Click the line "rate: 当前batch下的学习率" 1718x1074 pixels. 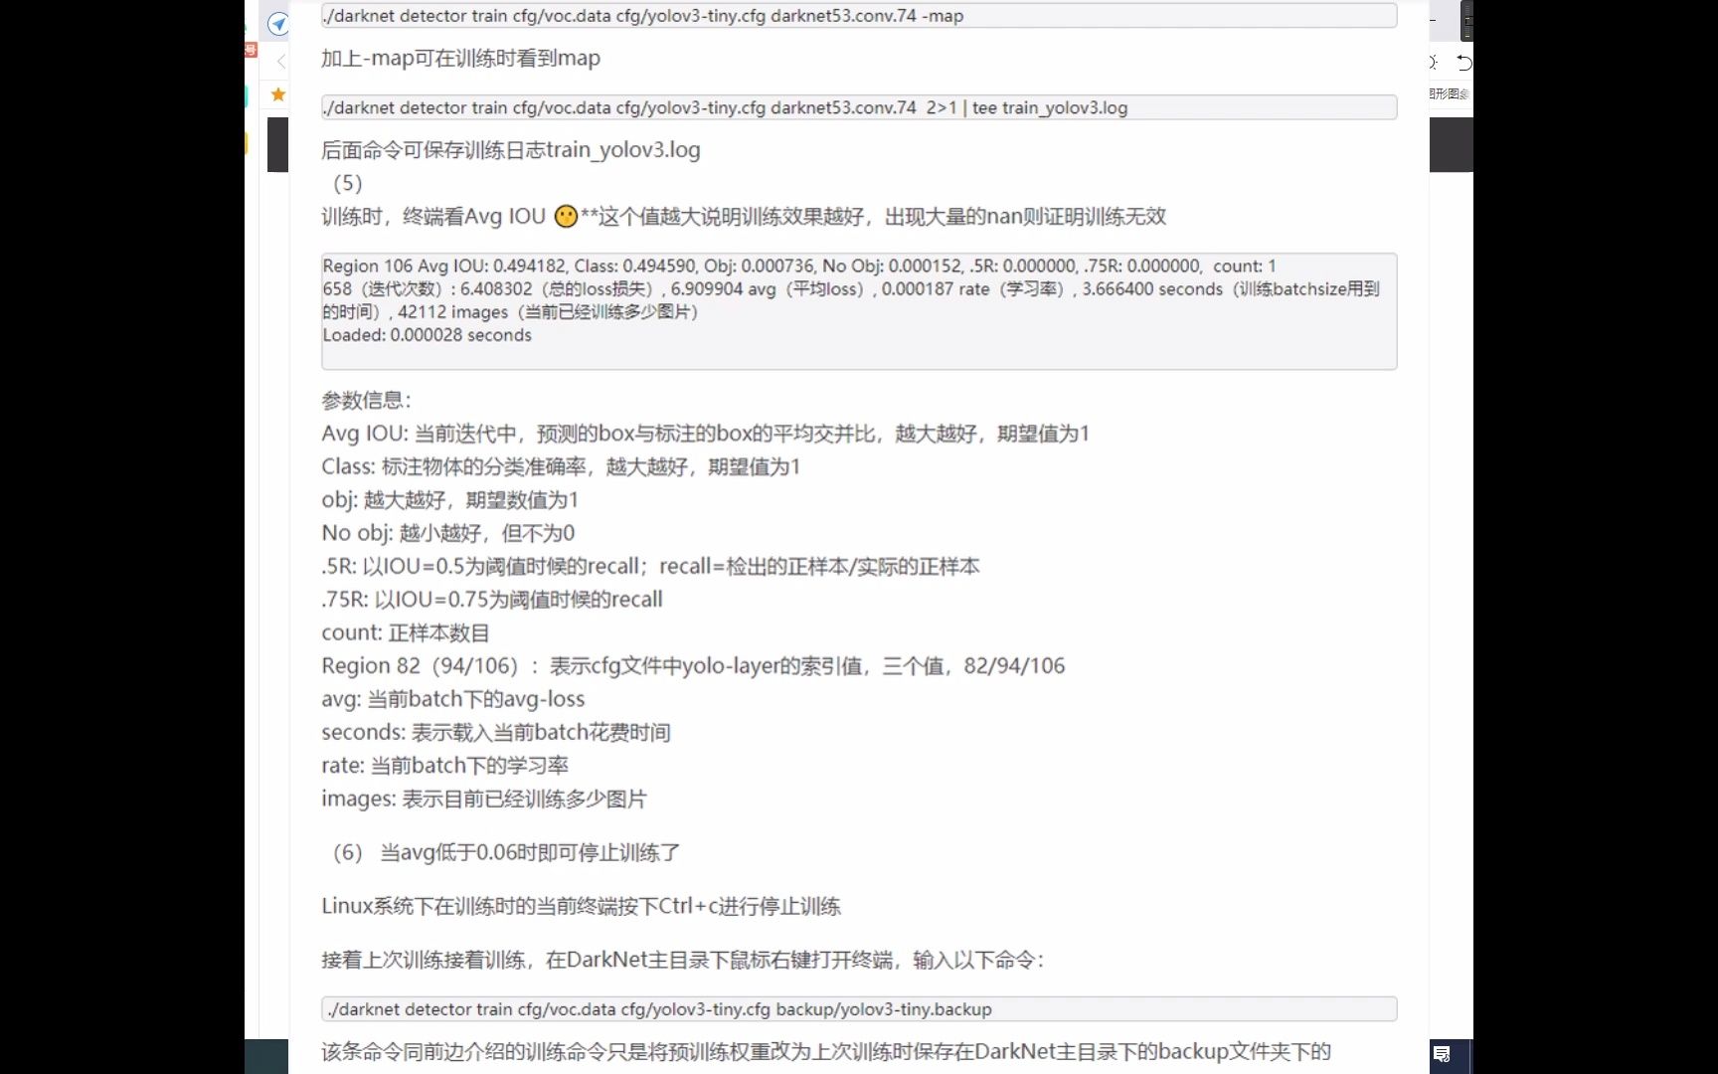(x=444, y=766)
